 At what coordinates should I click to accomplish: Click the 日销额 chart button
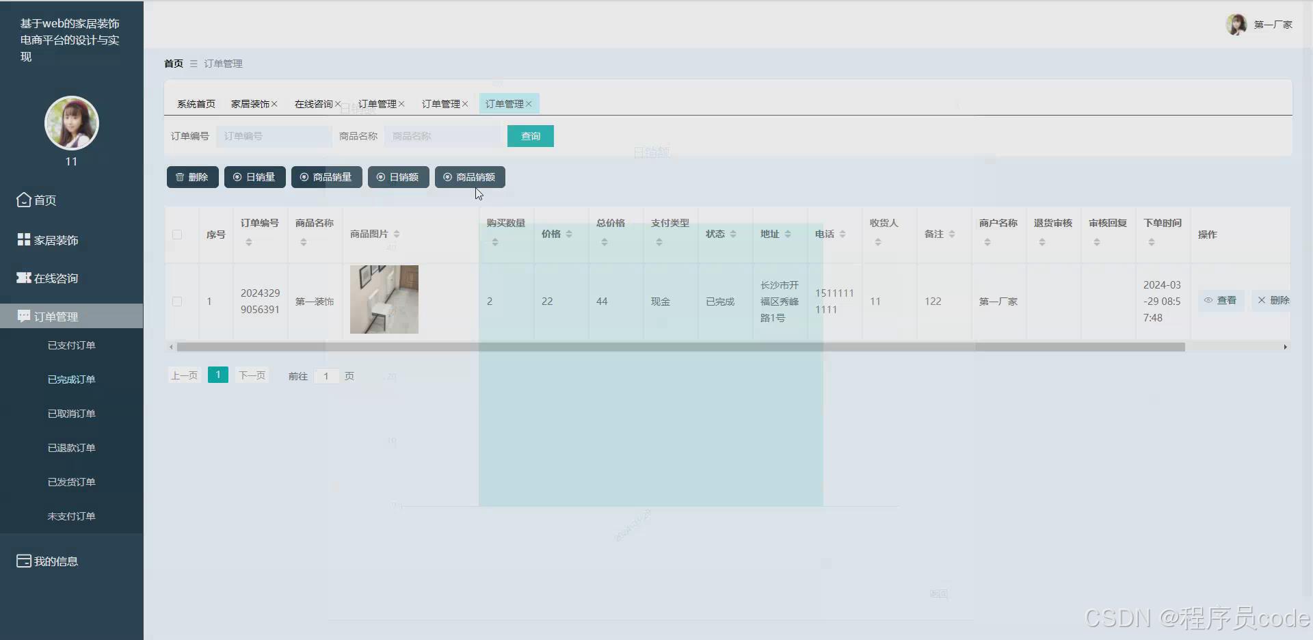(399, 177)
